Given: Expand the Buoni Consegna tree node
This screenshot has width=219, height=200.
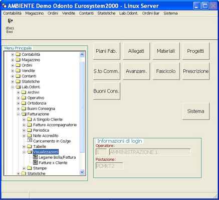Looking at the screenshot, I should click(18, 109).
